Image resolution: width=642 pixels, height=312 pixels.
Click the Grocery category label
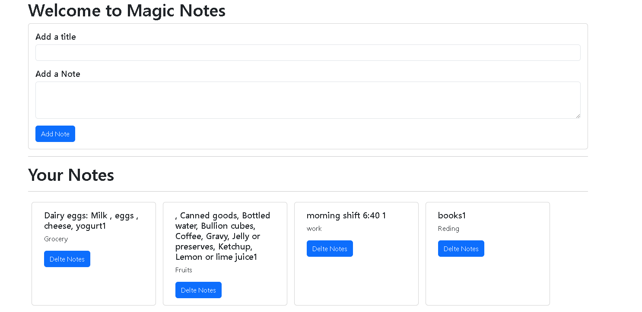(56, 239)
